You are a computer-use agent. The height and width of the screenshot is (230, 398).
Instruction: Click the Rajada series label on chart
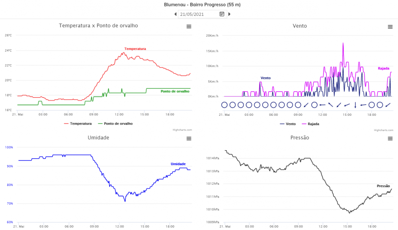[383, 68]
